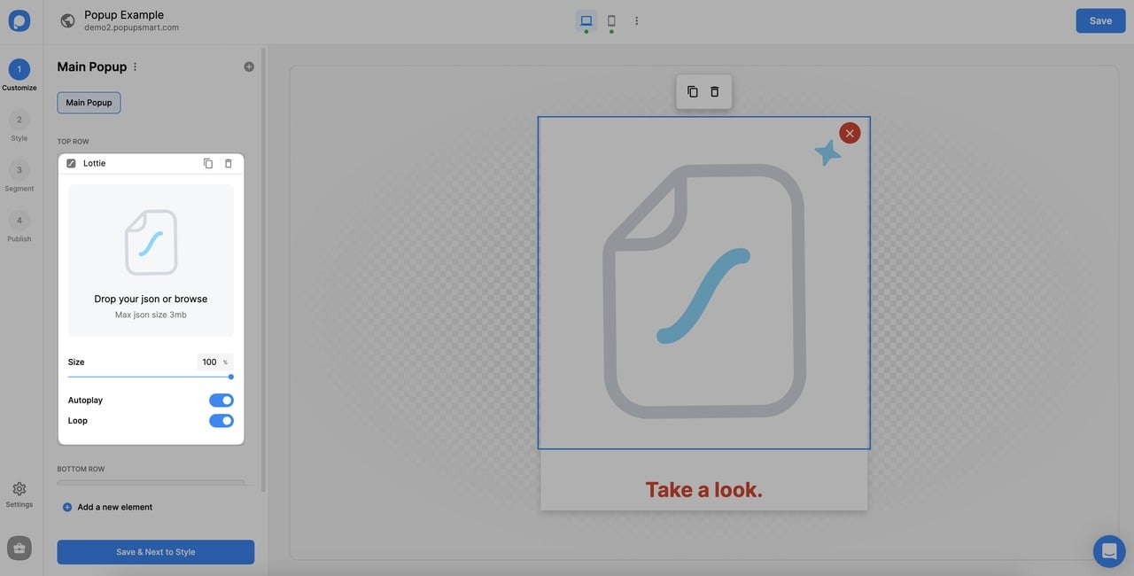Open Settings gear in sidebar

coord(19,494)
